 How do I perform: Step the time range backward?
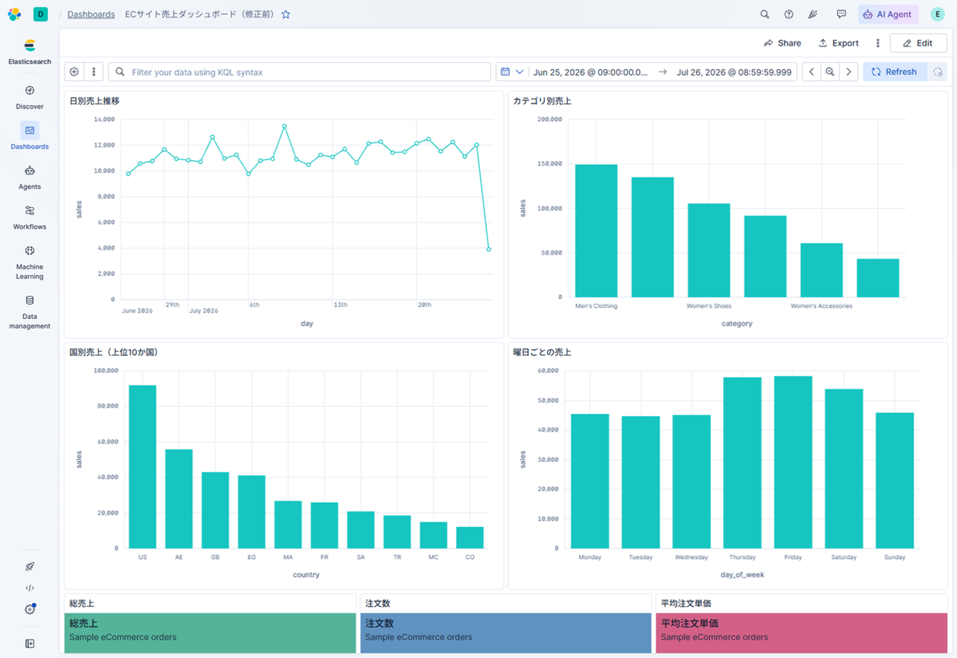pyautogui.click(x=811, y=72)
